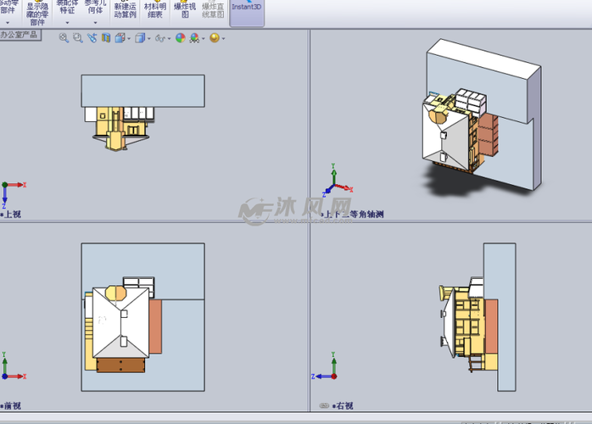Click the Edit Appearance color ball
Image resolution: width=592 pixels, height=424 pixels.
coord(180,38)
